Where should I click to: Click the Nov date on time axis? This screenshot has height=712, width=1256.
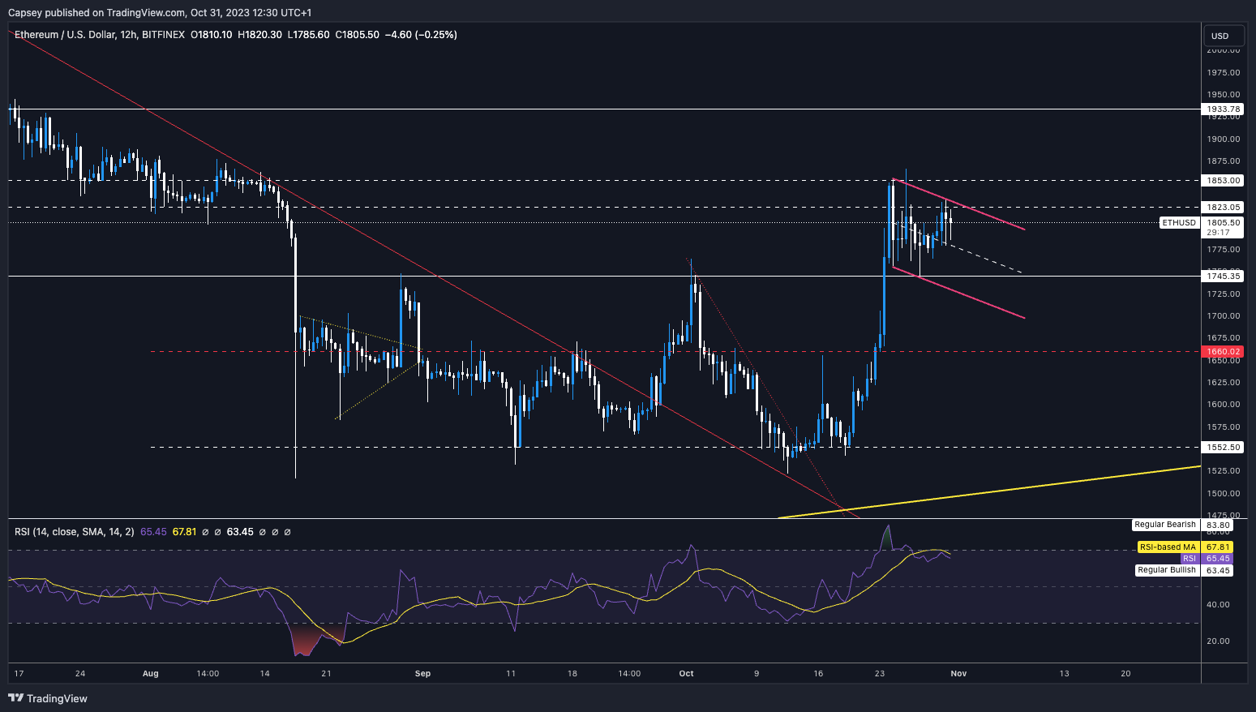point(958,673)
